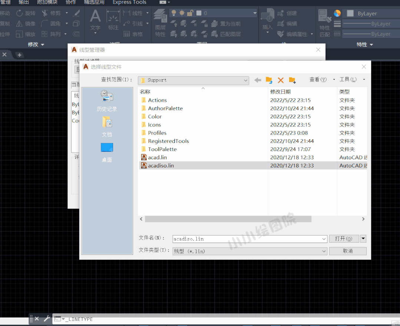Go back using the dialog's left arrow

258,80
